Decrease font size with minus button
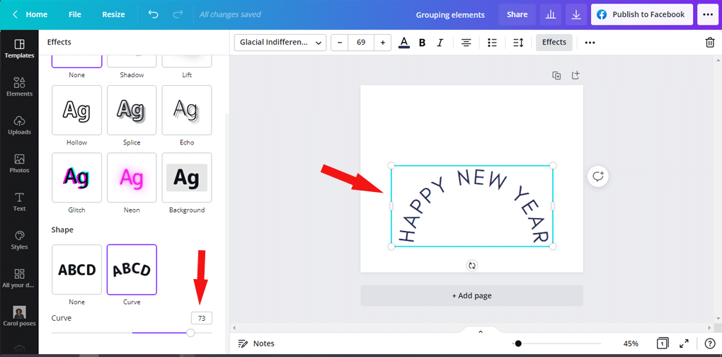The height and width of the screenshot is (357, 722). [340, 42]
